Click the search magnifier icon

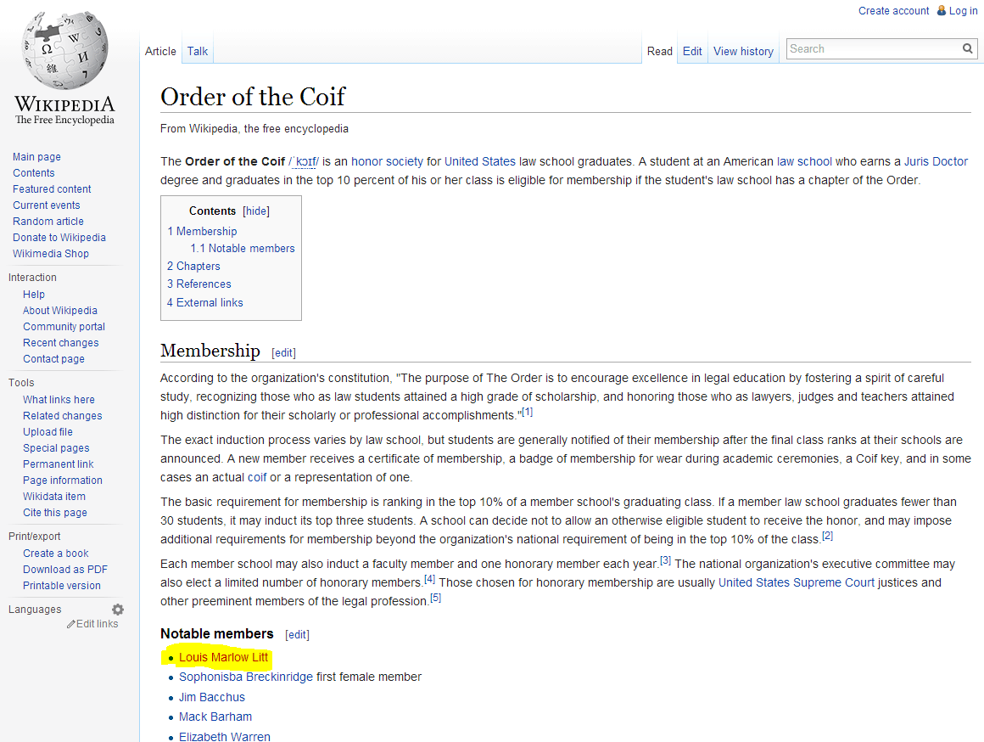coord(967,48)
